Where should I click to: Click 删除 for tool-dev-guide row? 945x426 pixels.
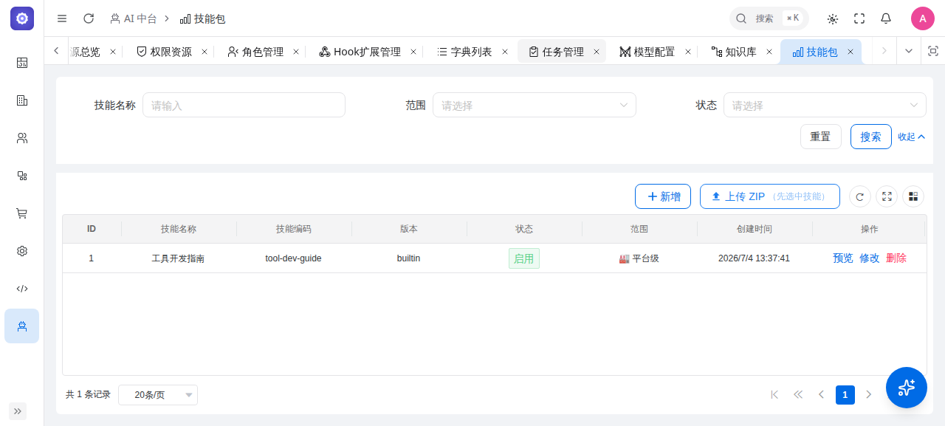coord(896,258)
